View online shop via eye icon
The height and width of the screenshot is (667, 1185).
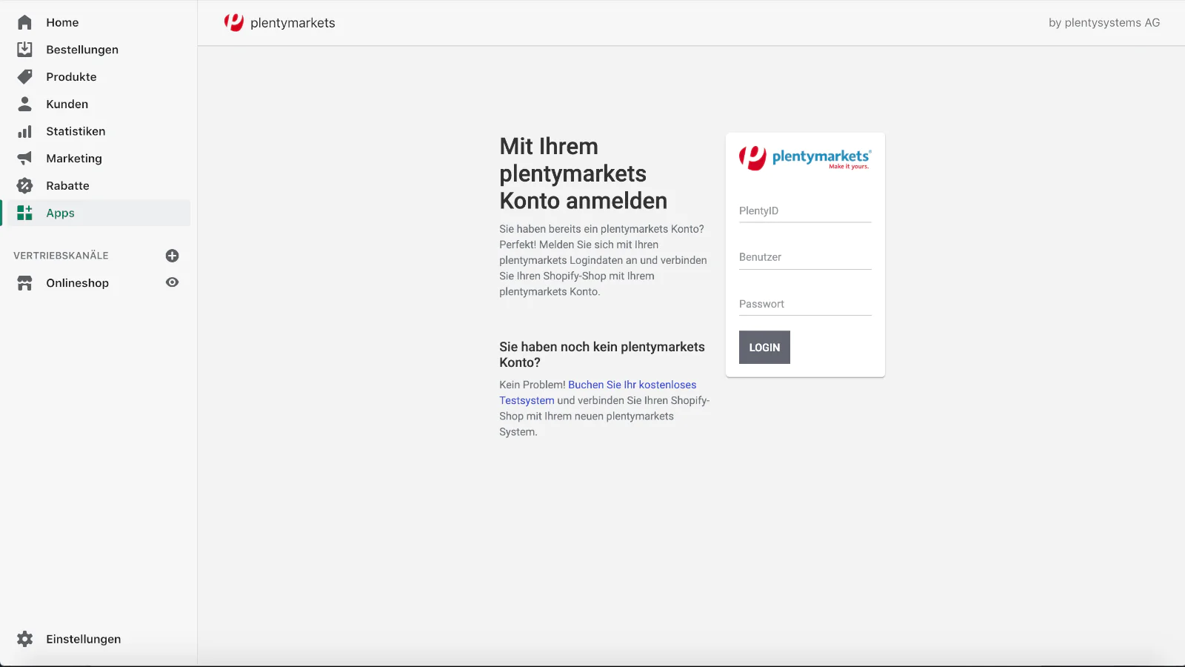tap(172, 282)
